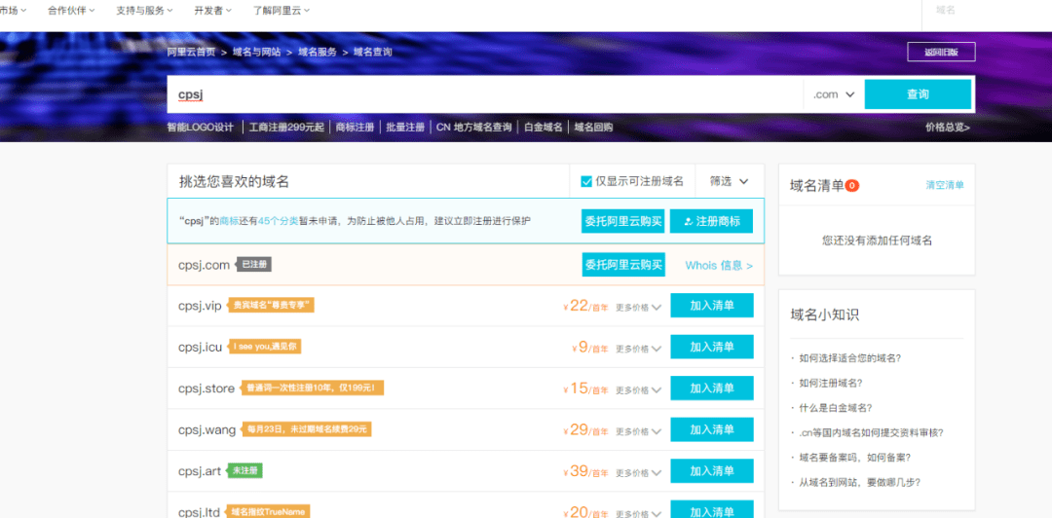This screenshot has width=1052, height=518.
Task: Click the orange 0 domain list badge
Action: (852, 186)
